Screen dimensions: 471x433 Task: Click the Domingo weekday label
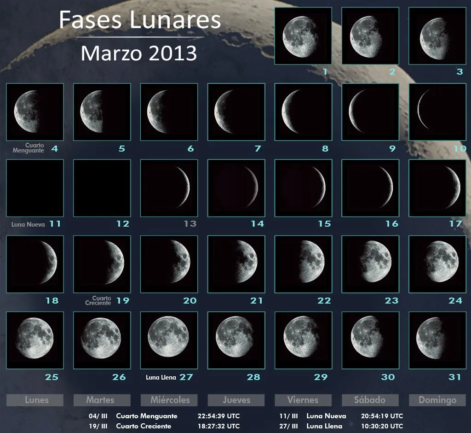pos(437,400)
